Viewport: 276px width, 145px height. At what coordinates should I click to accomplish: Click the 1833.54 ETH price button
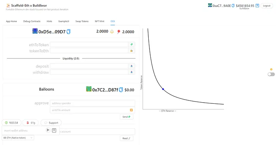coord(11,123)
